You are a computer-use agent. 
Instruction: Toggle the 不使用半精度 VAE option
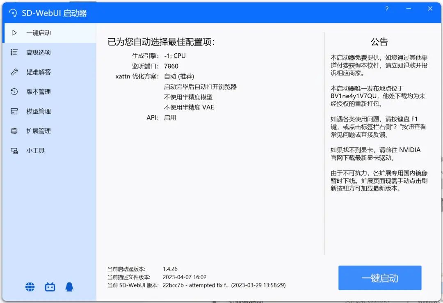[189, 107]
